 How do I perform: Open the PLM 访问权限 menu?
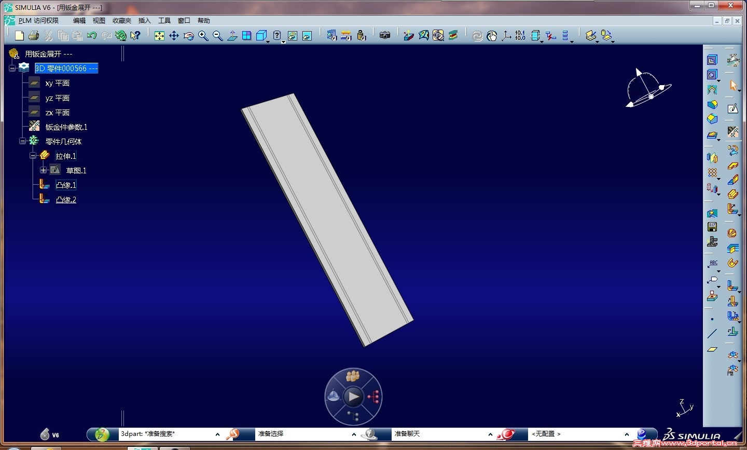tap(38, 21)
